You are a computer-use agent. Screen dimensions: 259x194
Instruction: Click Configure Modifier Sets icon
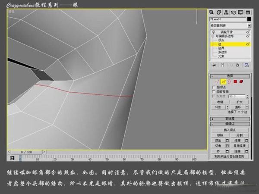[x=246, y=65]
